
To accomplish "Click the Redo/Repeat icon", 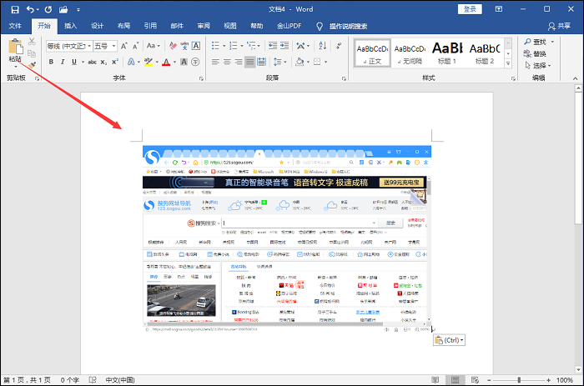I will point(48,9).
